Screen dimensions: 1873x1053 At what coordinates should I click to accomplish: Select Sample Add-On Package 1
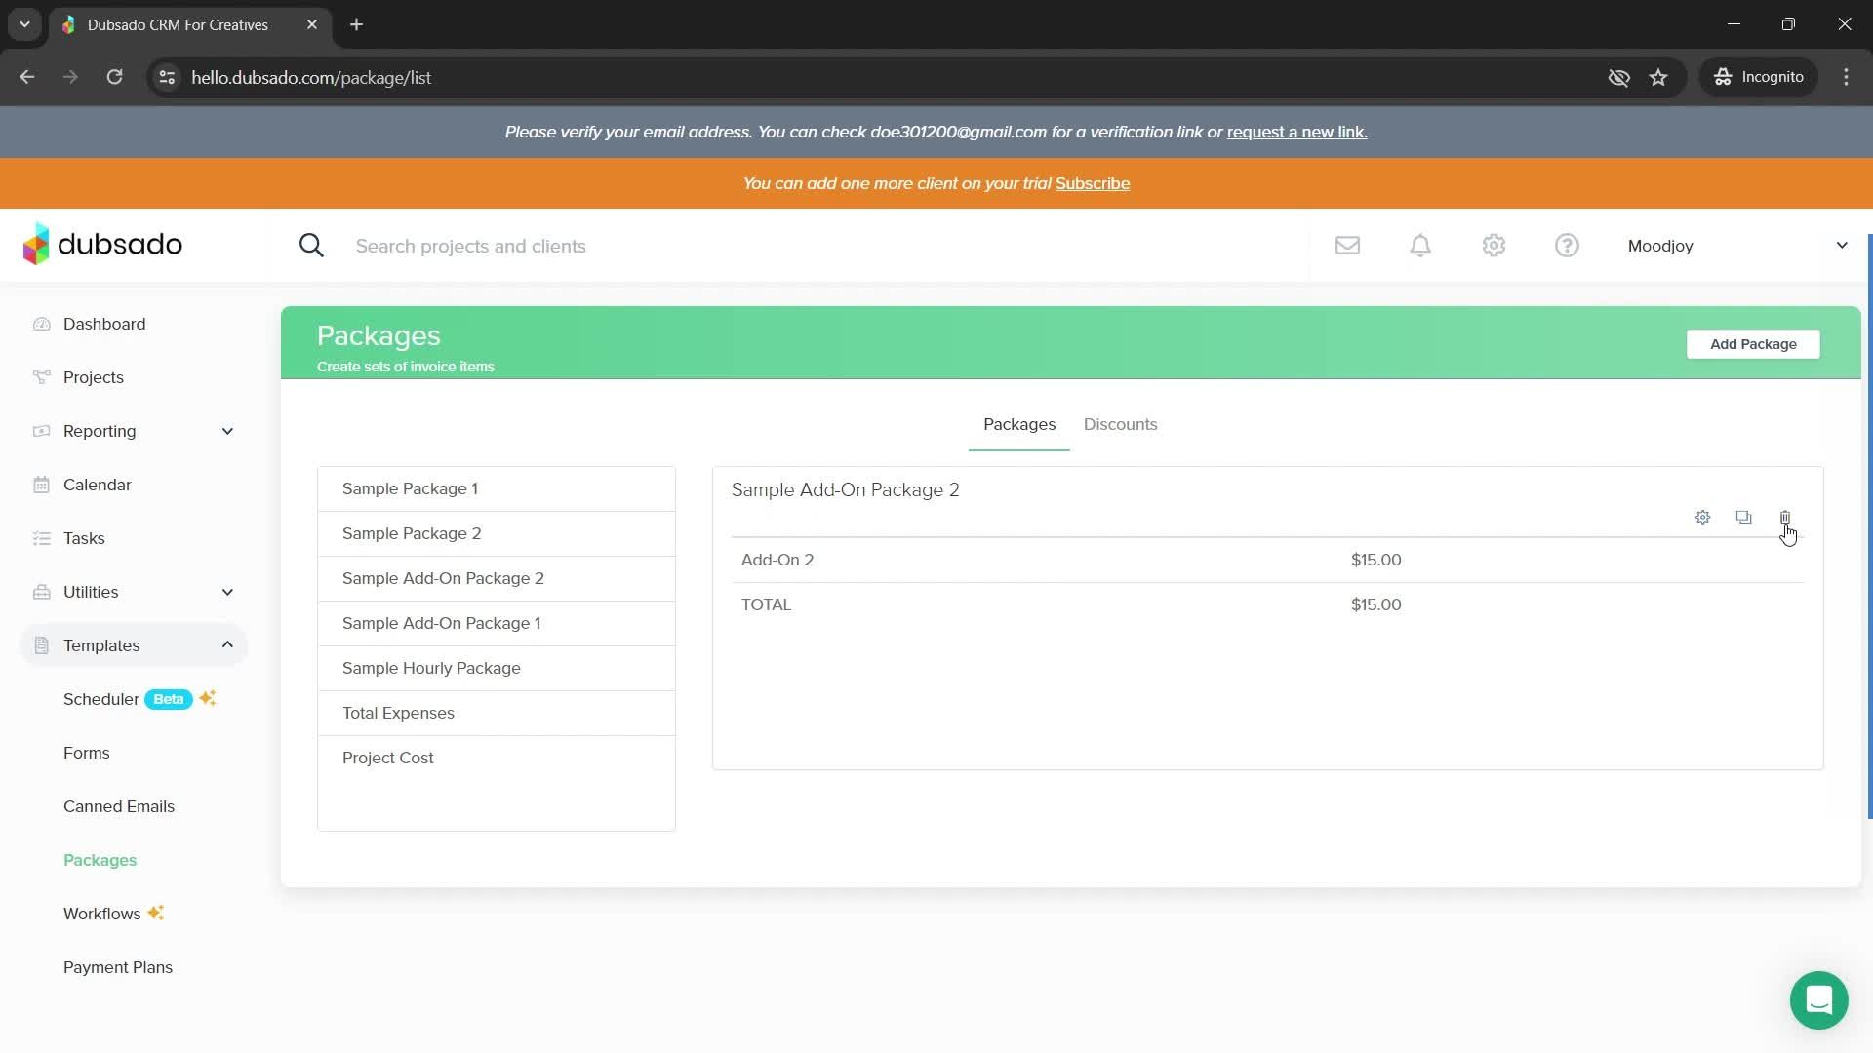(x=497, y=624)
